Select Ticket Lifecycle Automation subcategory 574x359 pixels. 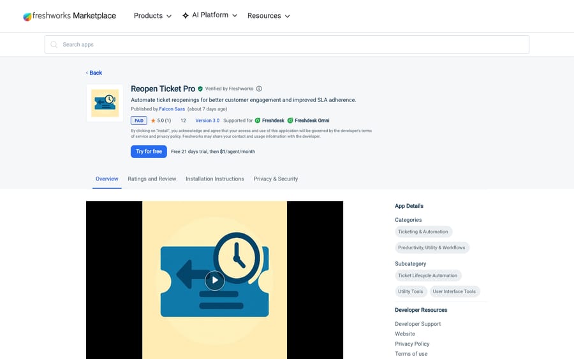point(428,275)
